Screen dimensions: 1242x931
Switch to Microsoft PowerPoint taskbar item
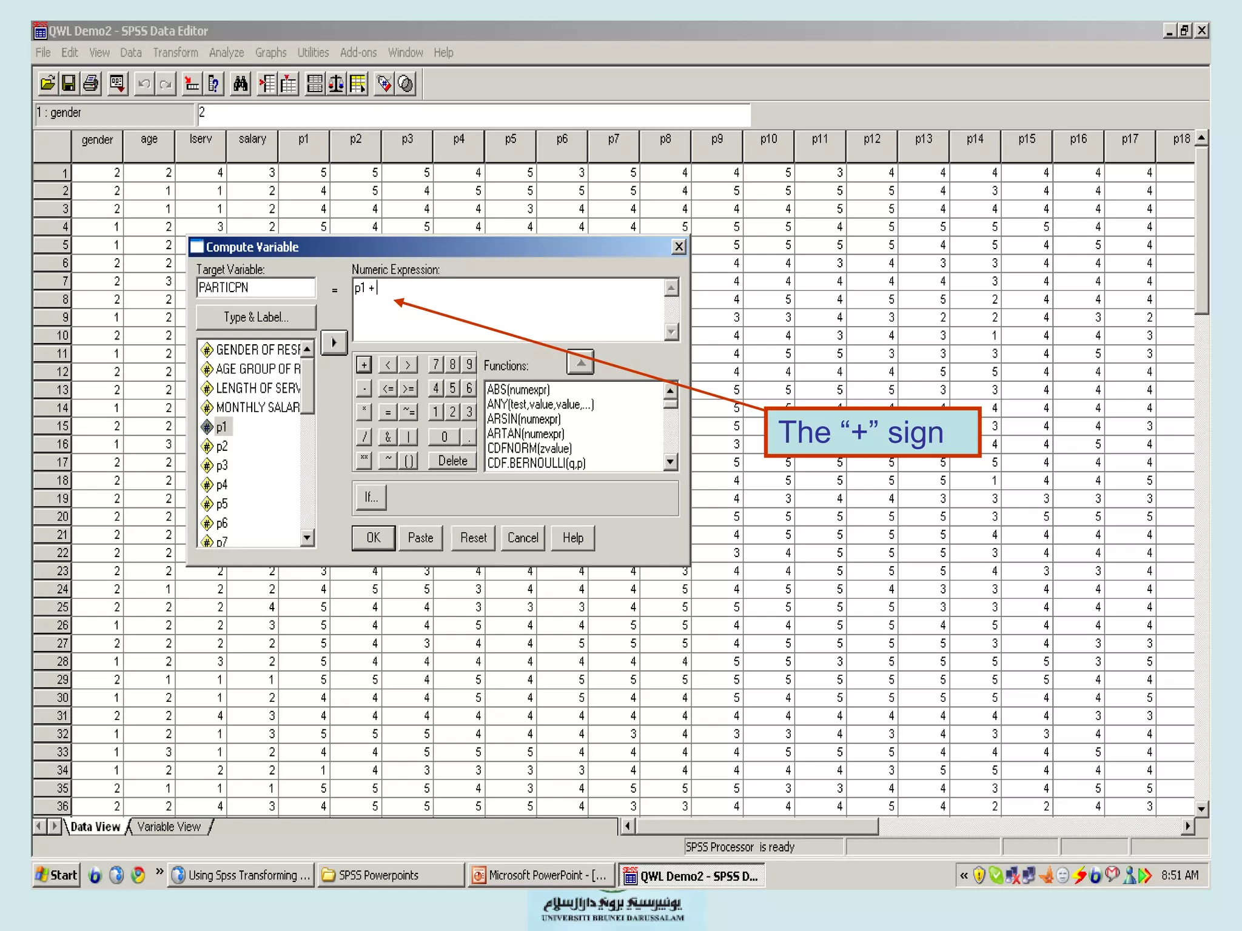542,875
